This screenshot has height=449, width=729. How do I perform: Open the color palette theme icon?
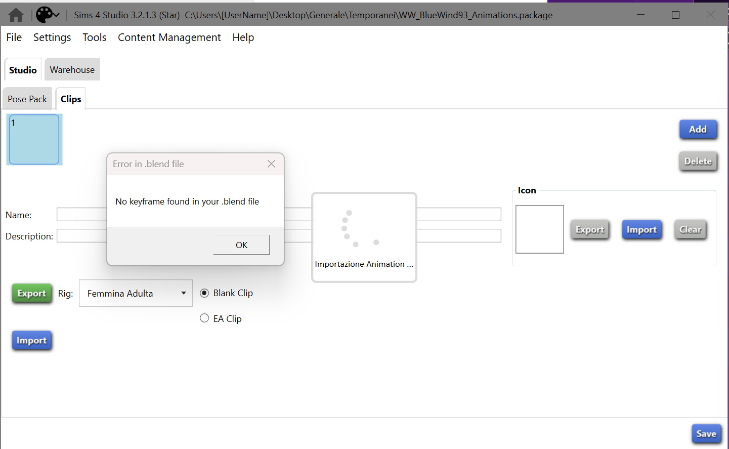click(x=44, y=15)
